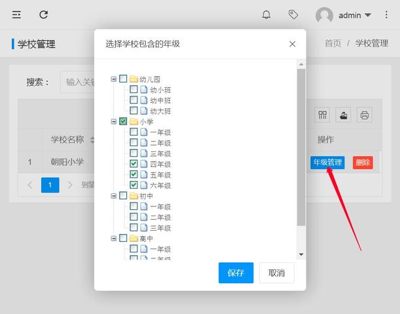Click the 初中 folder icon

coord(134,196)
